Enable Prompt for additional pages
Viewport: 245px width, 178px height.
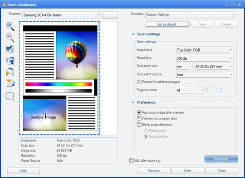coord(139,82)
